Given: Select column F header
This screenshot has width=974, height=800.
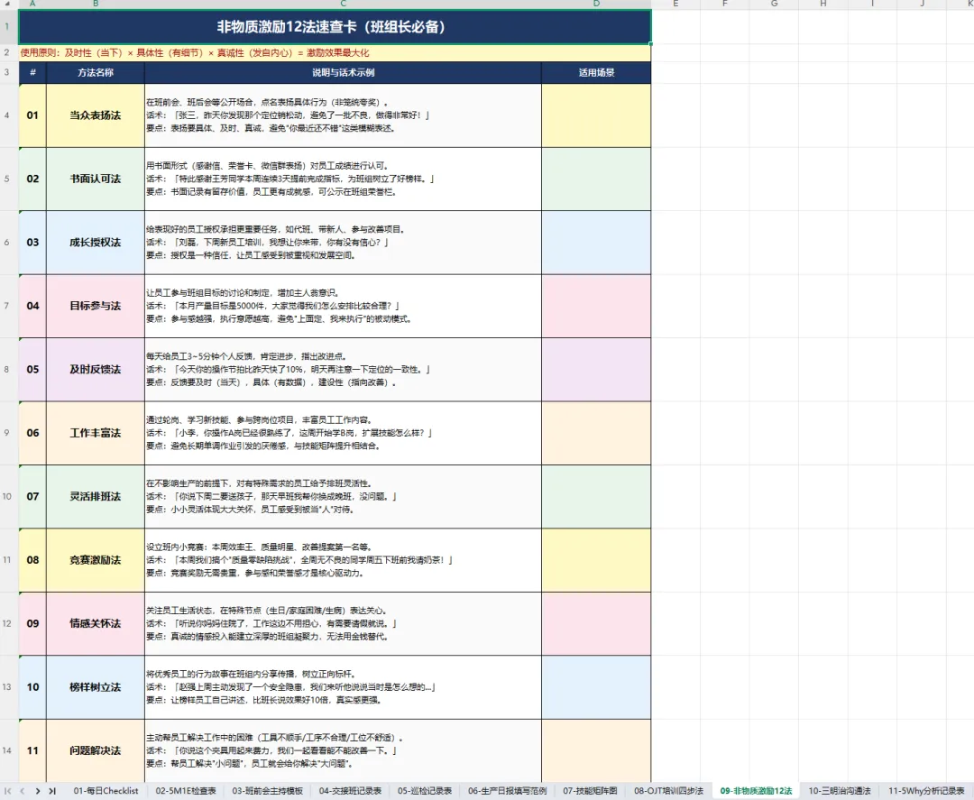Looking at the screenshot, I should point(725,4).
